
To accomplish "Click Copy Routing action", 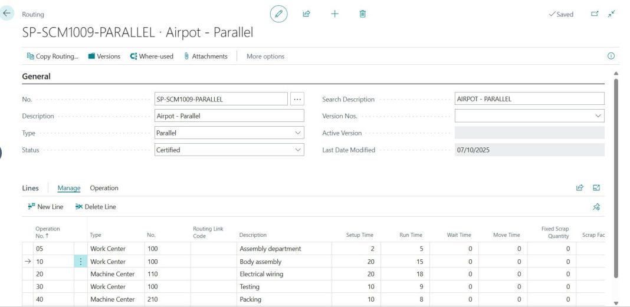I will tap(52, 56).
